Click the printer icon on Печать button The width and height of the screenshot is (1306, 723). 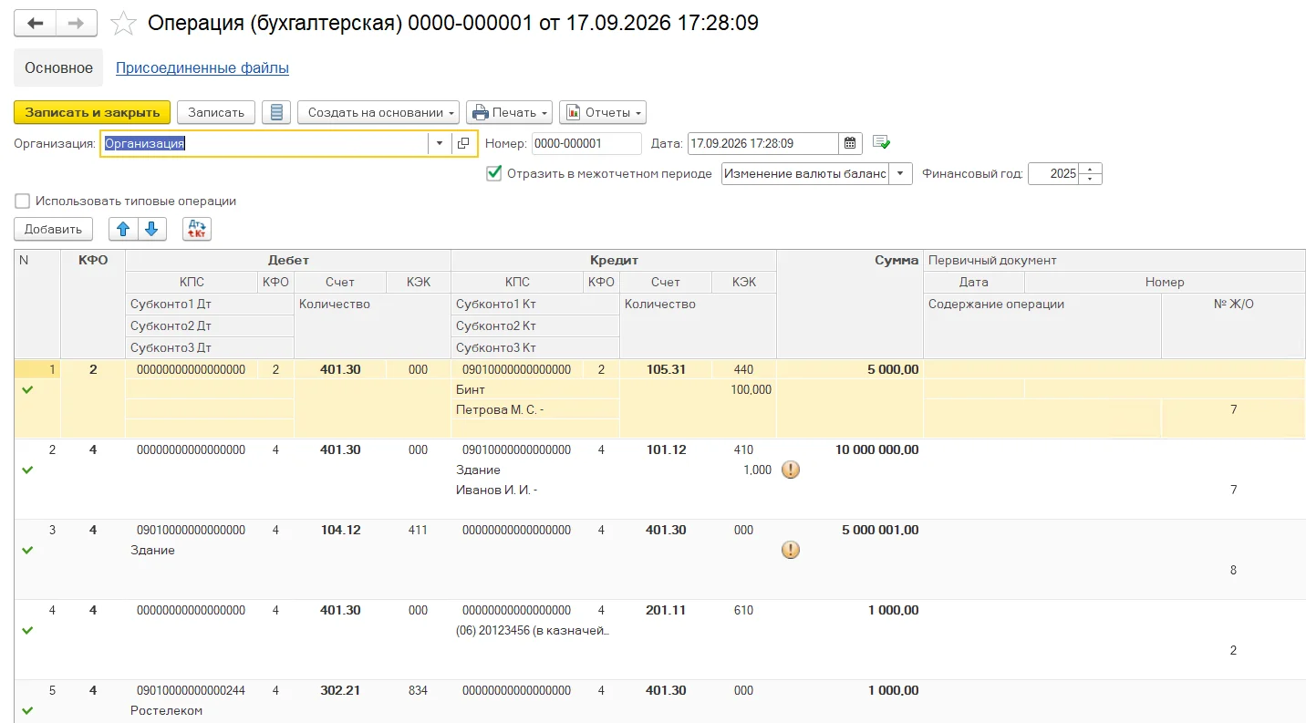click(481, 112)
